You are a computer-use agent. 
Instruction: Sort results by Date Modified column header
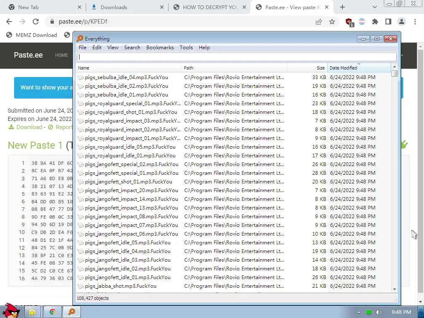tap(359, 68)
